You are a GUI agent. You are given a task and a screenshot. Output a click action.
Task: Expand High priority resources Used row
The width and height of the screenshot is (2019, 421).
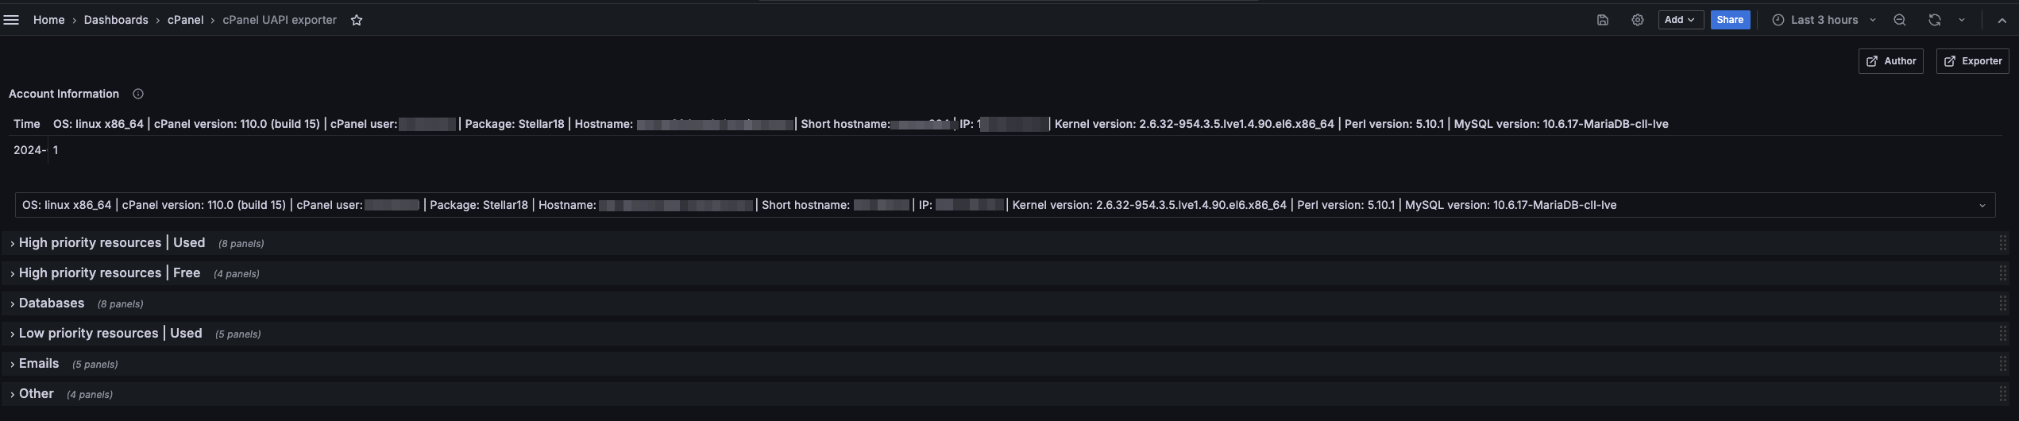tap(111, 243)
